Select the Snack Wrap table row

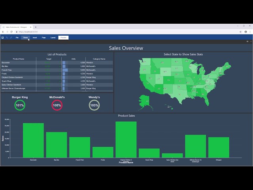point(57,81)
